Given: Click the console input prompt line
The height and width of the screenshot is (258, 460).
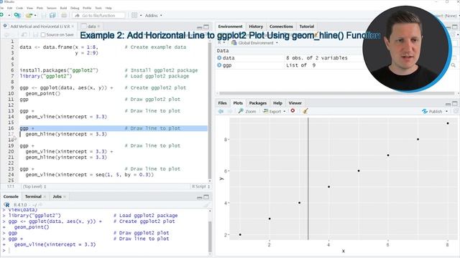Looking at the screenshot, I should pyautogui.click(x=106, y=250).
